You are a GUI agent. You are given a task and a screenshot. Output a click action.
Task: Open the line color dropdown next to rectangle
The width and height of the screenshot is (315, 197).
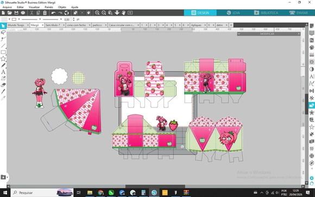click(19, 20)
